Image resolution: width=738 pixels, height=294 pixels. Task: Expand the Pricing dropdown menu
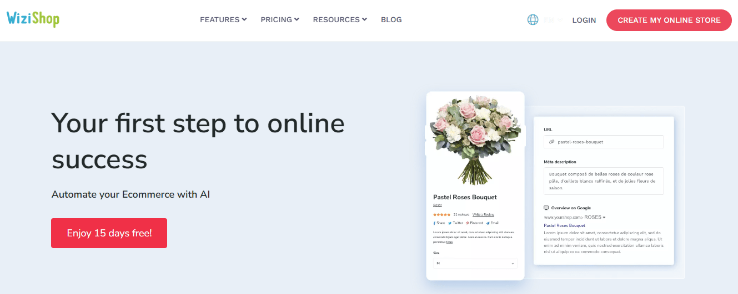[280, 20]
